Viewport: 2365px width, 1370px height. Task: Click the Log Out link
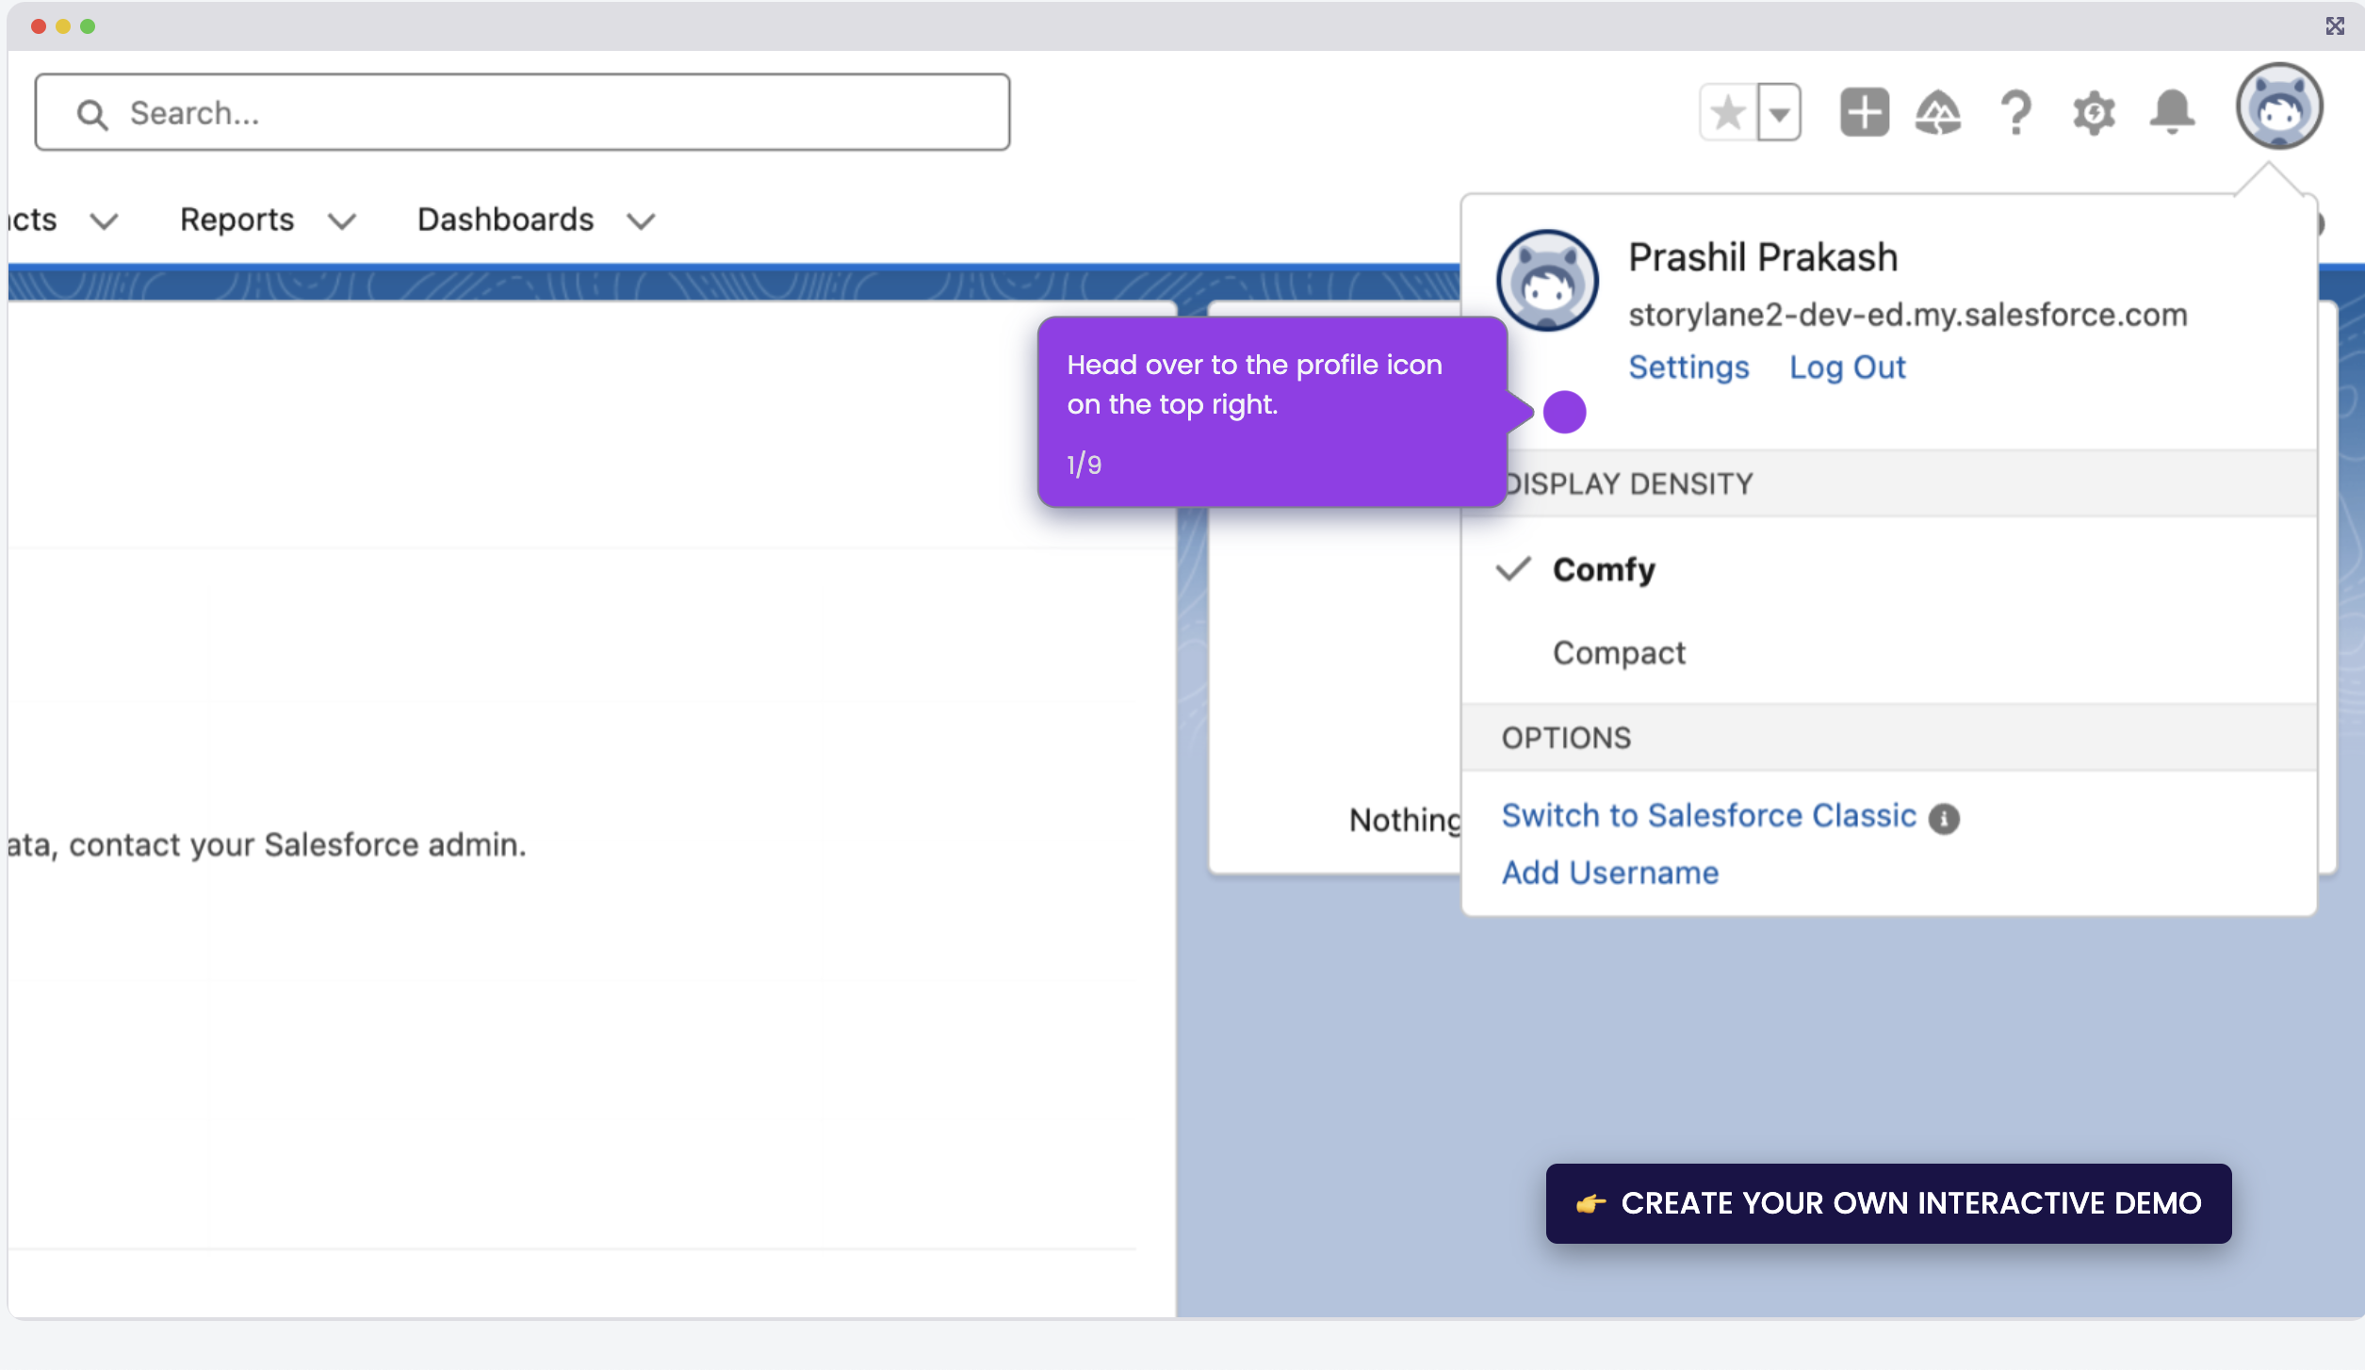coord(1847,367)
